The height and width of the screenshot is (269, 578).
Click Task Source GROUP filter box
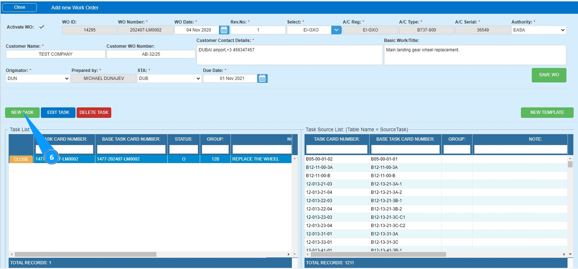pos(457,149)
